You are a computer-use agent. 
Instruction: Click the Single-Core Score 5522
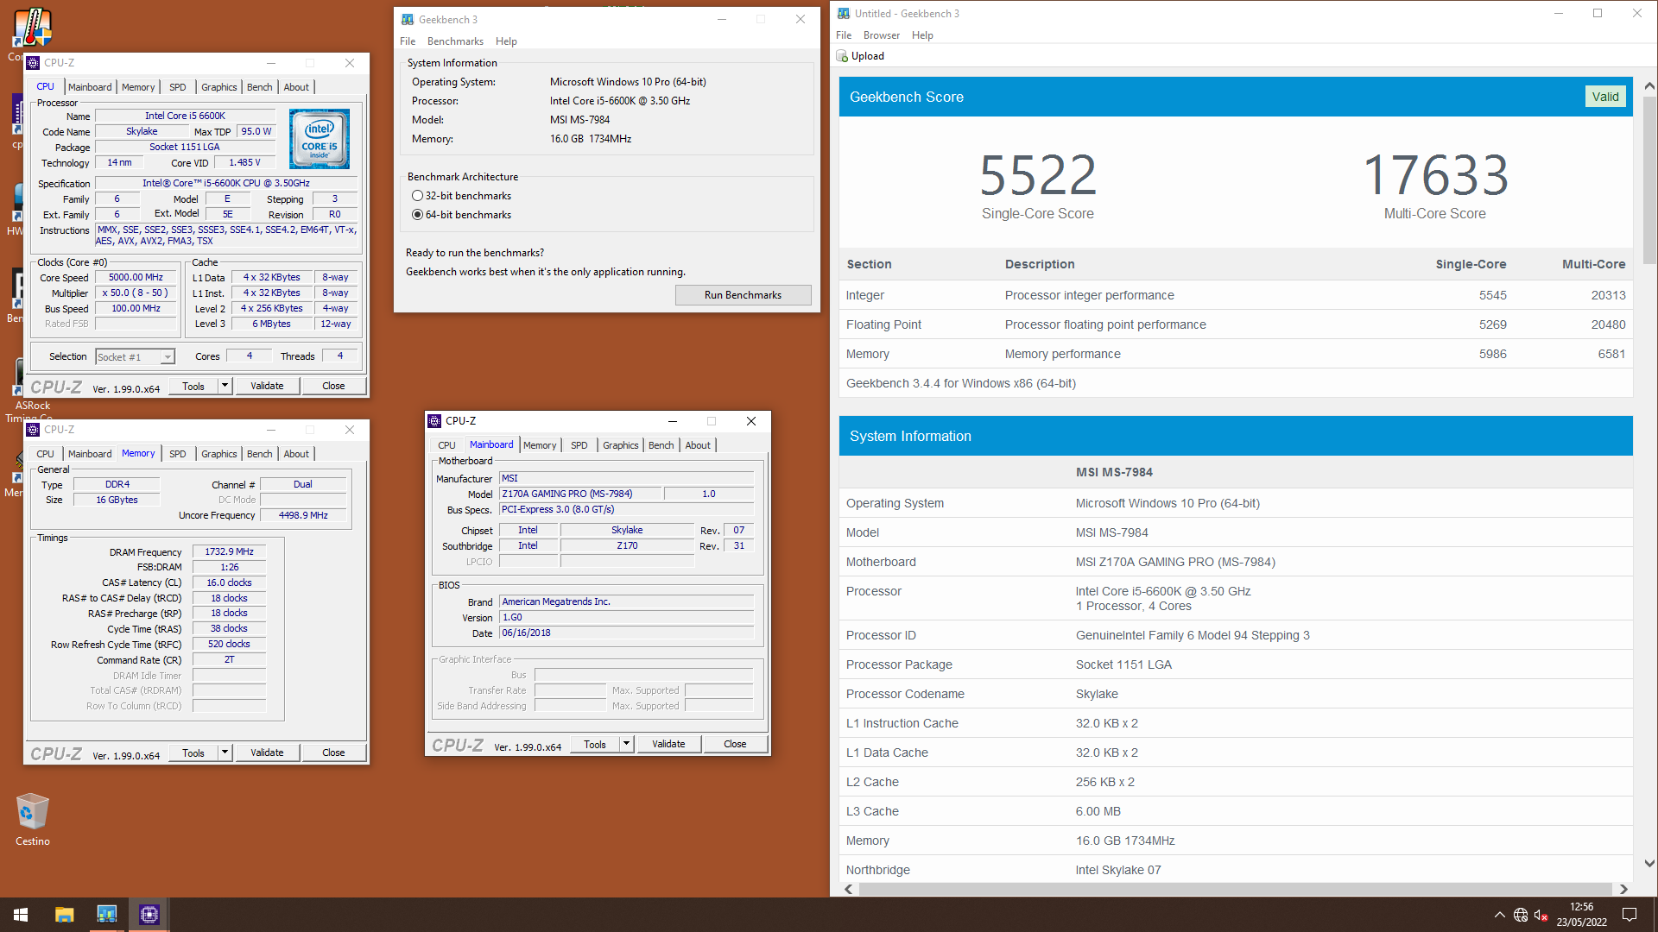coord(1037,175)
